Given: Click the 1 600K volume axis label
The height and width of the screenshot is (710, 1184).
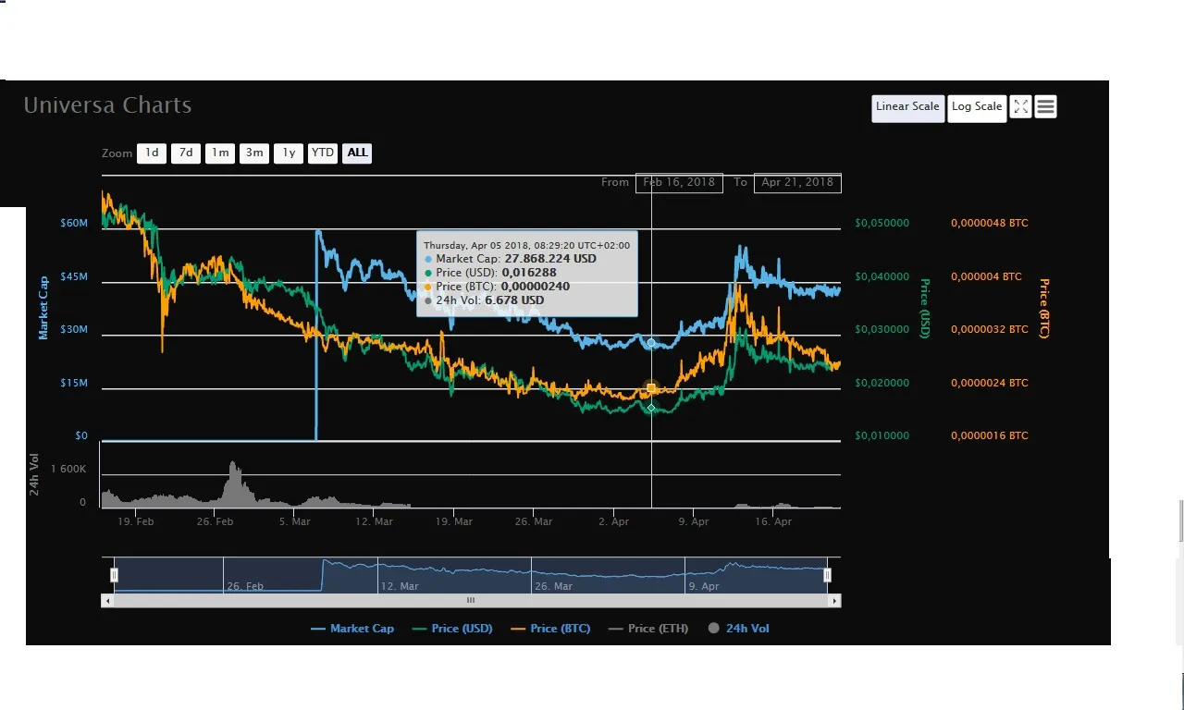Looking at the screenshot, I should 68,470.
